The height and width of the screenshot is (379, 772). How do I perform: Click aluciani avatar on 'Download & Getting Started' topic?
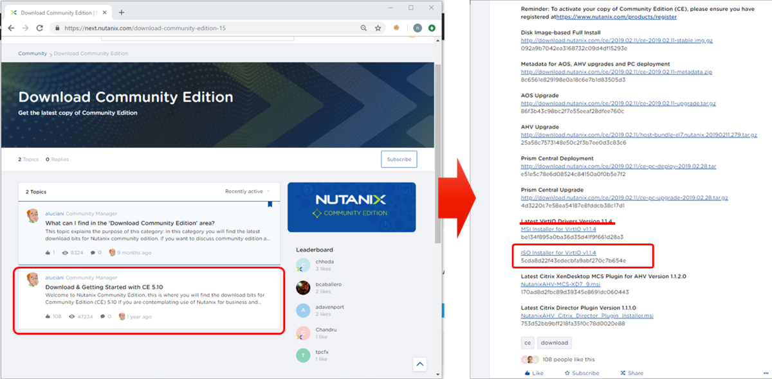tap(33, 279)
